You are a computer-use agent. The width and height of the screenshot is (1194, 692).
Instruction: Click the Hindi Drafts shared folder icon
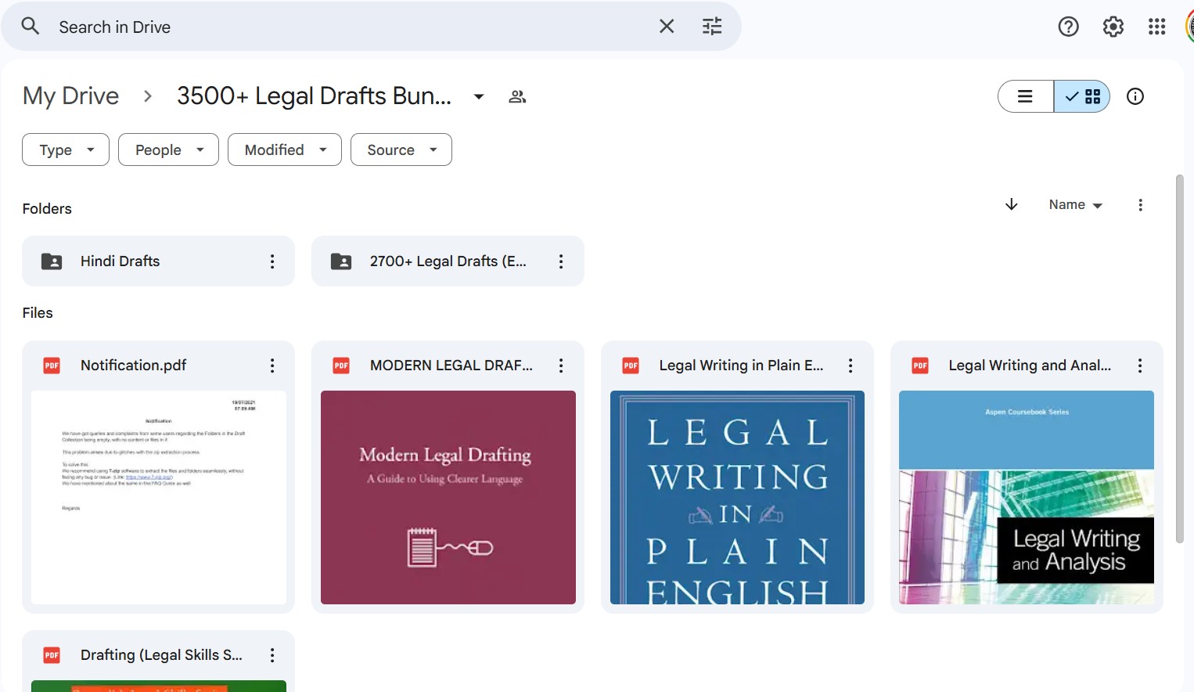[52, 261]
